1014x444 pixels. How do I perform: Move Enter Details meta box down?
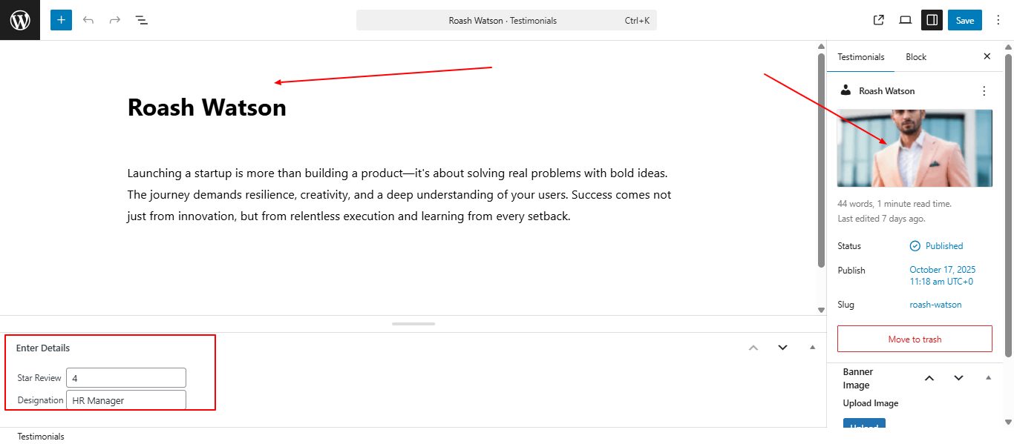[x=782, y=347]
